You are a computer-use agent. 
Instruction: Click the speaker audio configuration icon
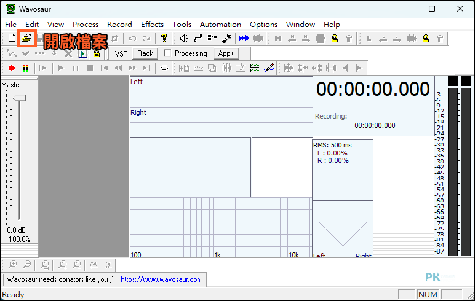(x=183, y=39)
